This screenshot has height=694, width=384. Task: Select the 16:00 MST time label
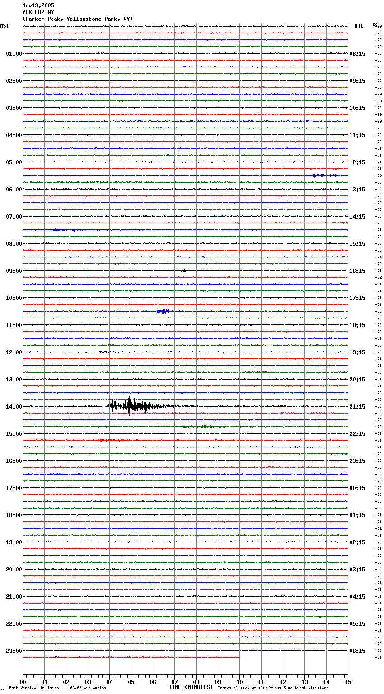(x=14, y=461)
